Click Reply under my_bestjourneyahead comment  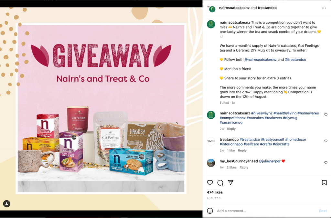coord(244,167)
